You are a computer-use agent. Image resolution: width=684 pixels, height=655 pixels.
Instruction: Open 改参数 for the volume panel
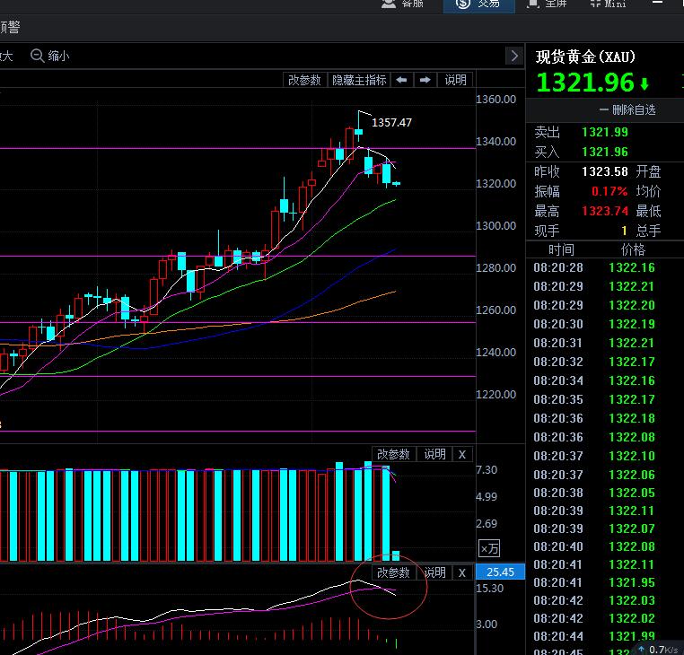click(393, 454)
